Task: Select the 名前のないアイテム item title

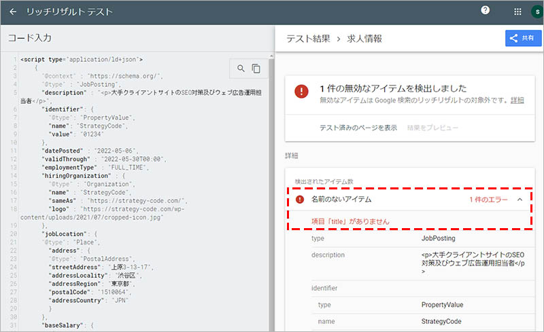Action: pyautogui.click(x=341, y=200)
